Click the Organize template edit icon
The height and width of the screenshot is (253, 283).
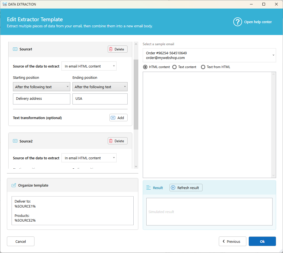[14, 185]
